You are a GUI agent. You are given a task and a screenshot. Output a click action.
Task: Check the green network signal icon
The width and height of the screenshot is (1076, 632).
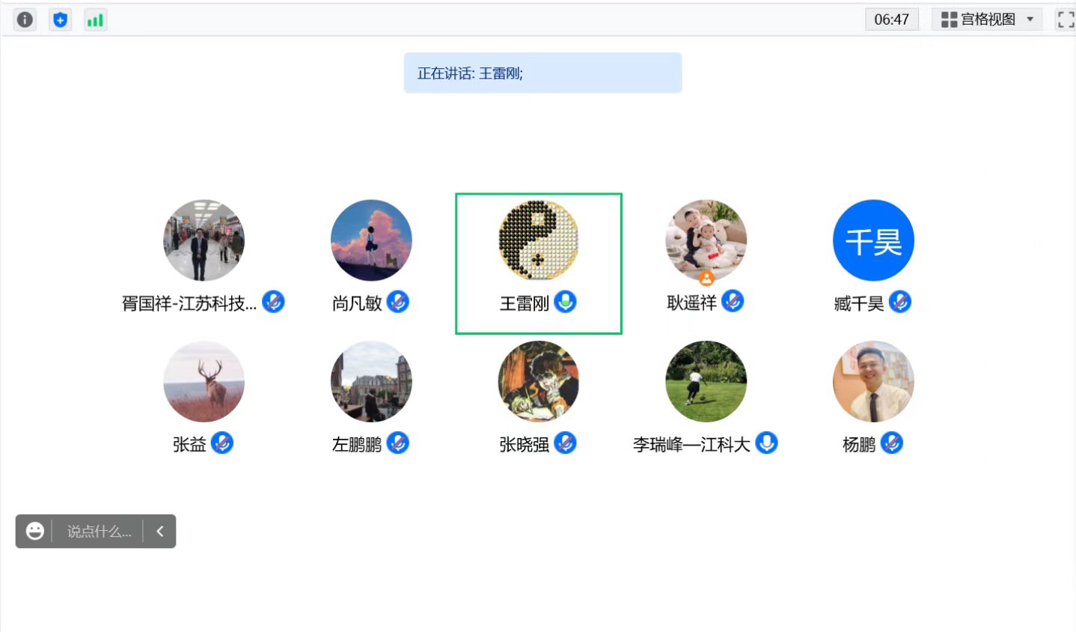pos(95,19)
